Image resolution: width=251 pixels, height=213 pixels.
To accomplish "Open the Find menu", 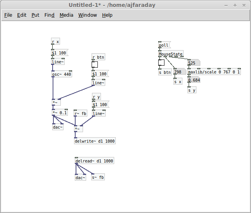I will pos(49,15).
